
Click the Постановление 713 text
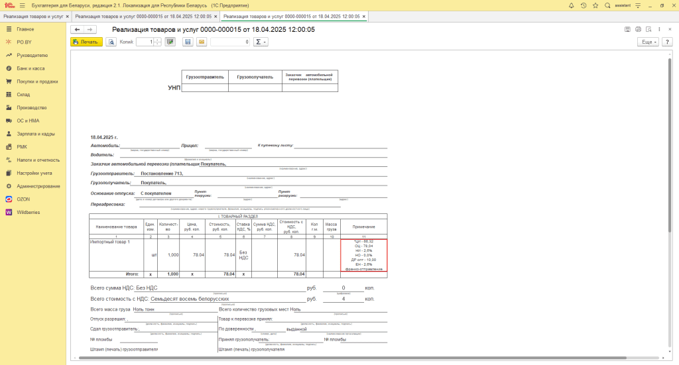pos(162,174)
